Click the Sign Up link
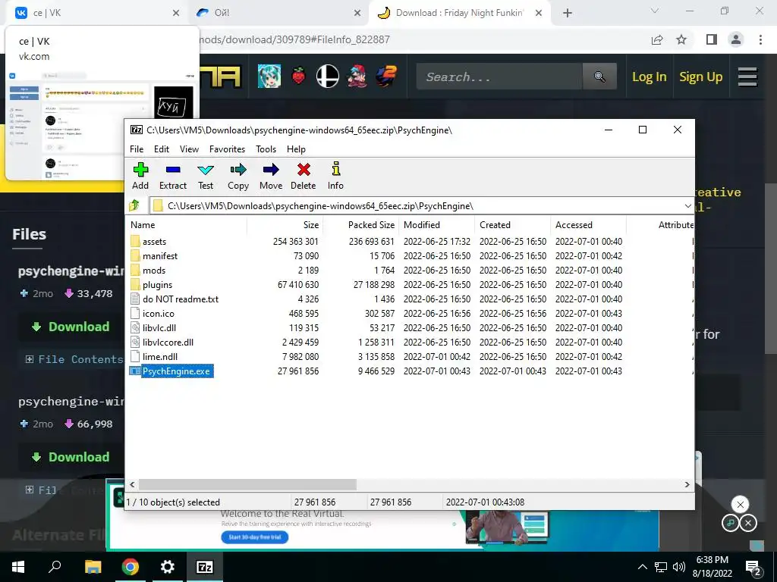 [700, 77]
